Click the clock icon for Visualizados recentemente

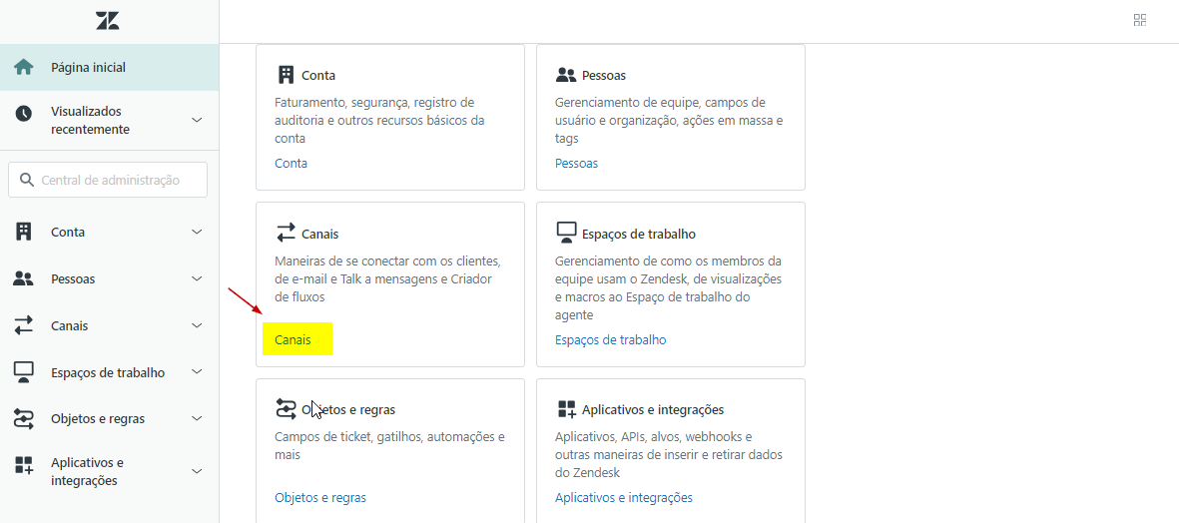24,114
